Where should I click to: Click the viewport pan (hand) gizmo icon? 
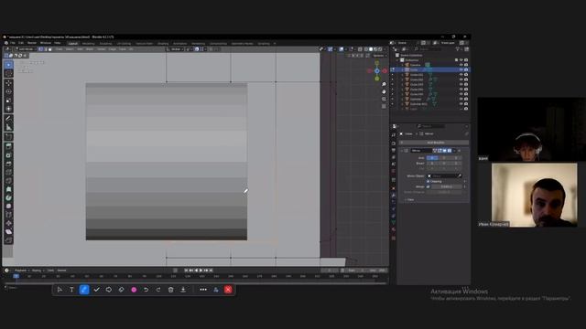click(384, 91)
